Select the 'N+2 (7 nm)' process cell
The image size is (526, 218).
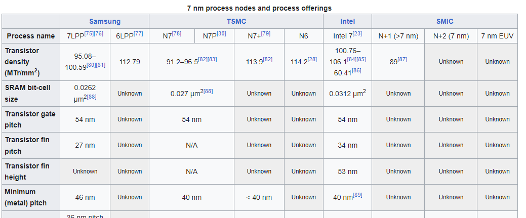click(451, 36)
